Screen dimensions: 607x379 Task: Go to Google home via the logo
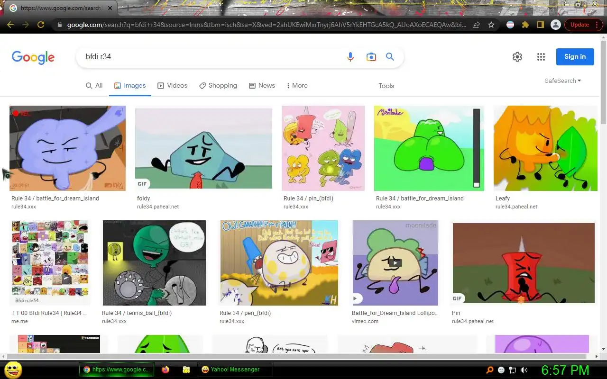33,57
